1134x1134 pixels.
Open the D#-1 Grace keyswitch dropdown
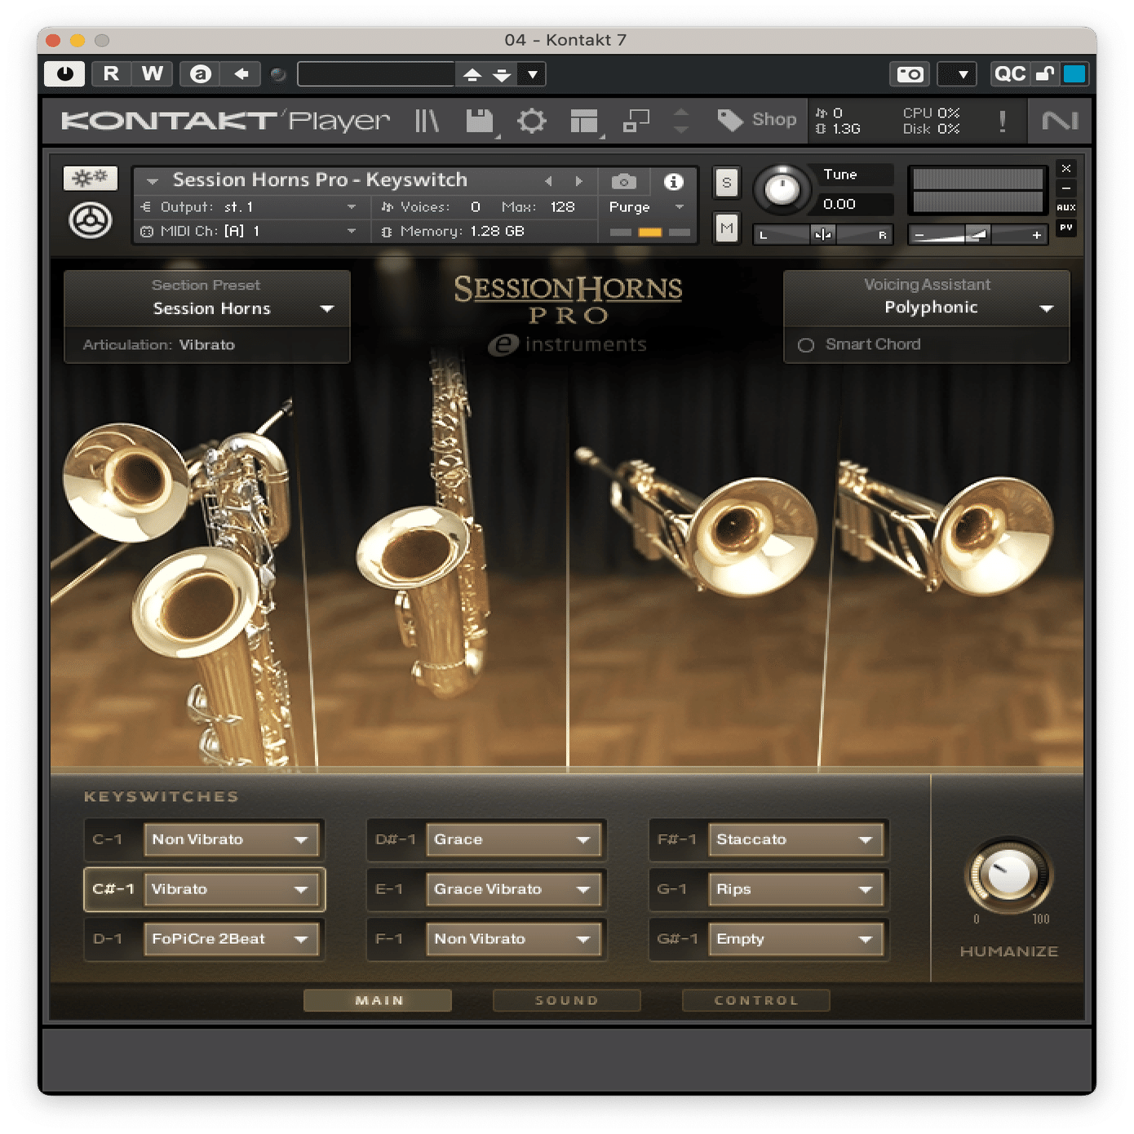coord(513,839)
